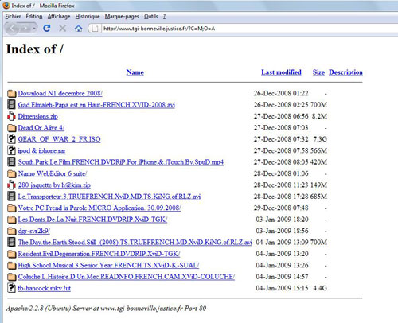Open Resident Evil Degeneration folder link

99,254
